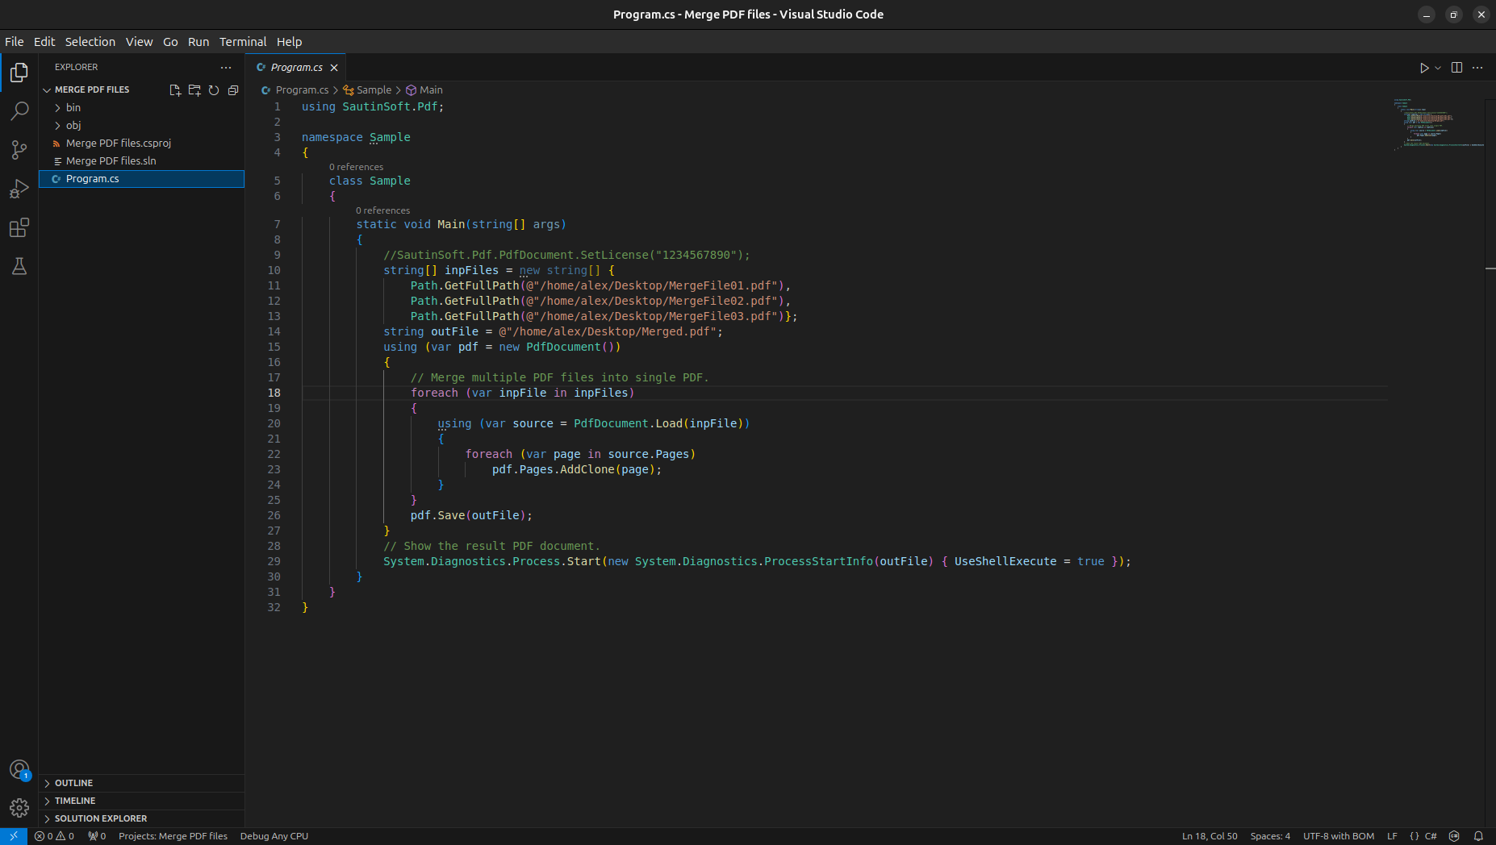This screenshot has width=1496, height=845.
Task: Select the Program.cs editor tab
Action: coord(296,68)
